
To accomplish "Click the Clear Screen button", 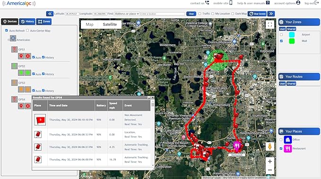I will [257, 14].
